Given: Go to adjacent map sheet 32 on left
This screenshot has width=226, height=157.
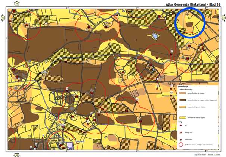Looking at the screenshot, I should (x=3, y=18).
